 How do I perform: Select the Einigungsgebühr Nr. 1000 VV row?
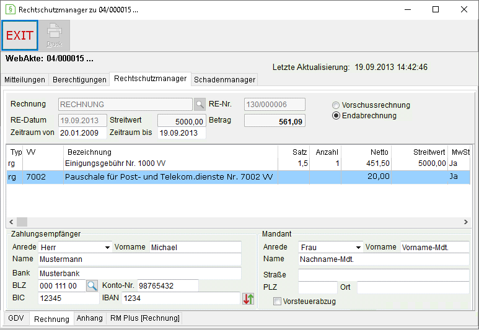point(239,163)
